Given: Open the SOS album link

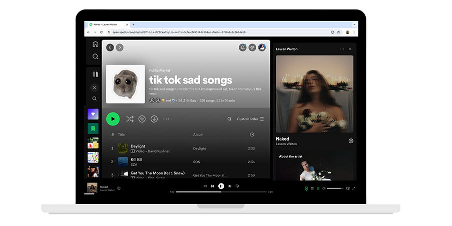Looking at the screenshot, I should tap(196, 162).
